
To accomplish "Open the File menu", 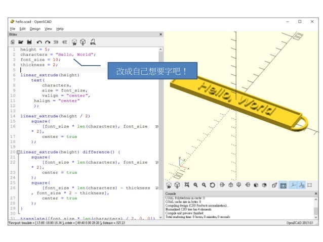I will 13,29.
